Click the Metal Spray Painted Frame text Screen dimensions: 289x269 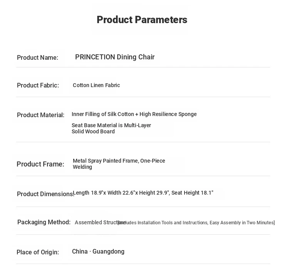click(119, 163)
